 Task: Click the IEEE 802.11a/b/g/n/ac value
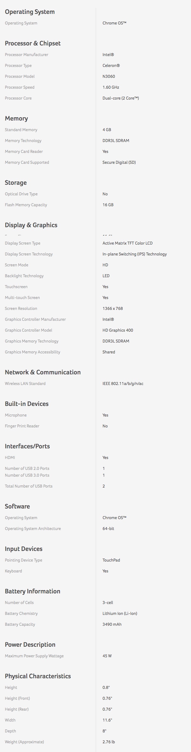[123, 383]
